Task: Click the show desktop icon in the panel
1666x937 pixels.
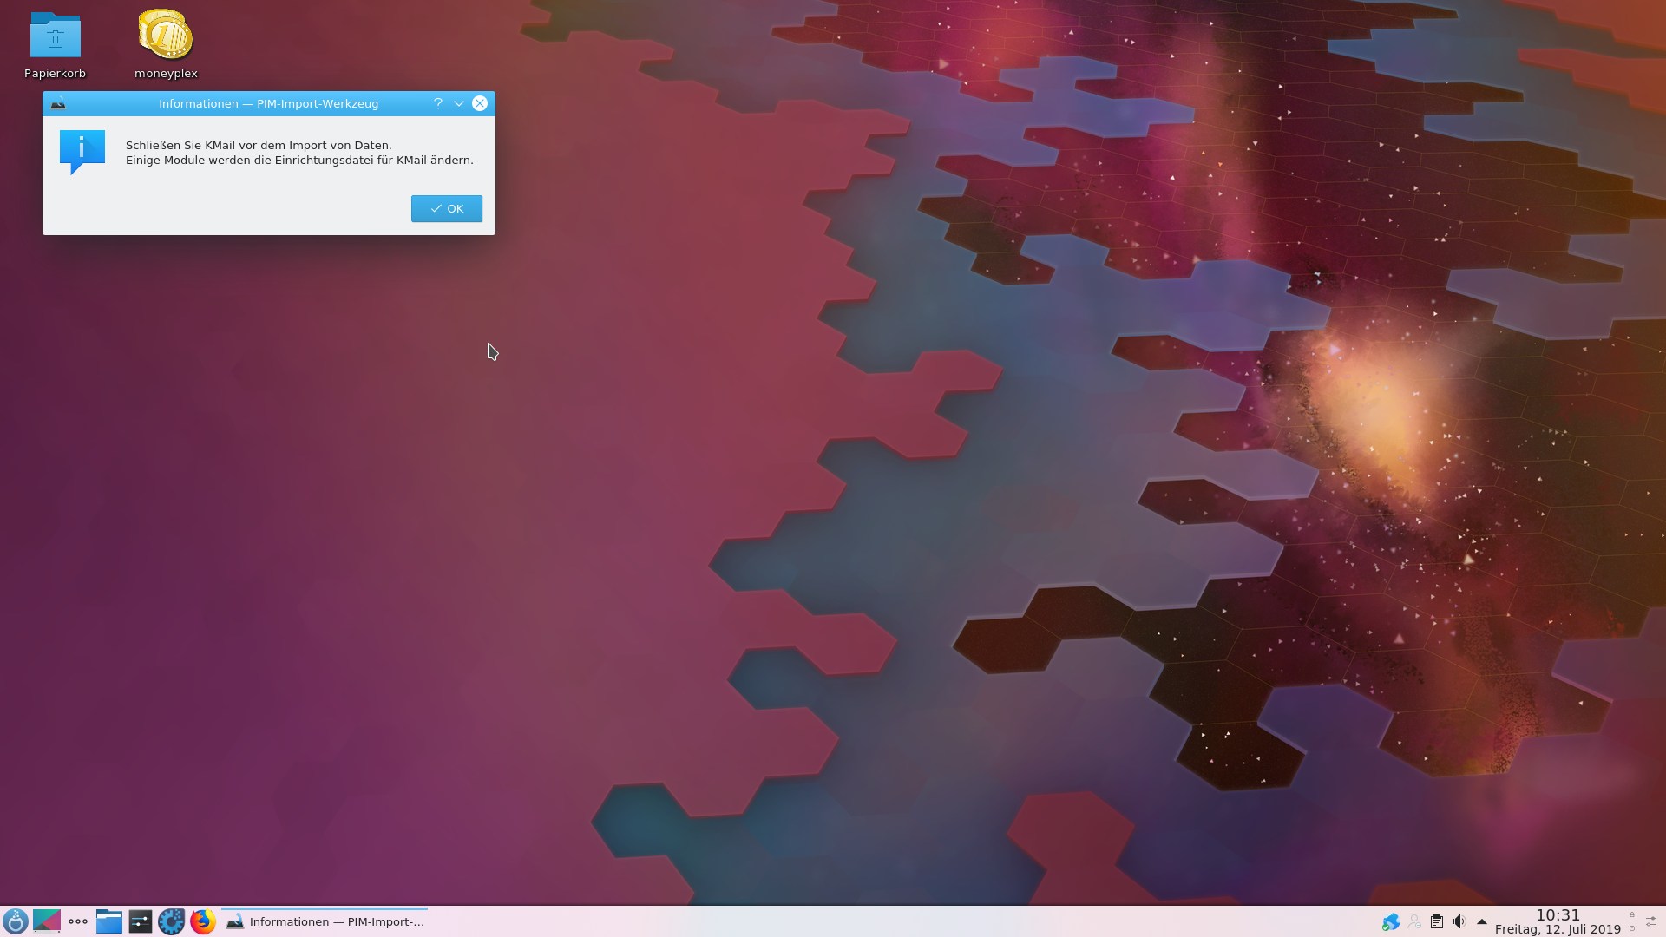Action: pyautogui.click(x=47, y=921)
